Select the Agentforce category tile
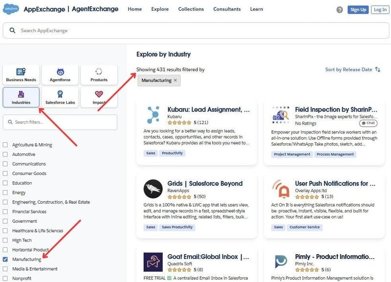This screenshot has height=282, width=391. [x=60, y=75]
